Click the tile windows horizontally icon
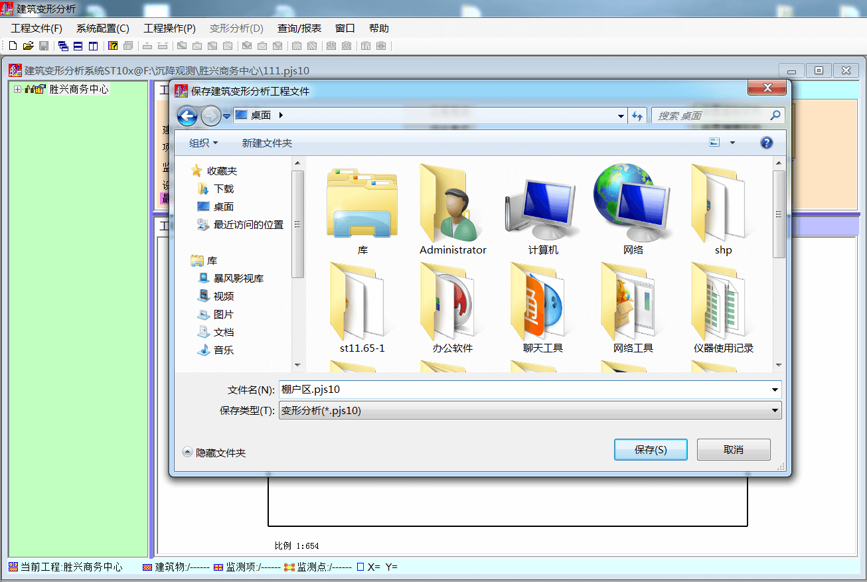867x582 pixels. (x=78, y=46)
